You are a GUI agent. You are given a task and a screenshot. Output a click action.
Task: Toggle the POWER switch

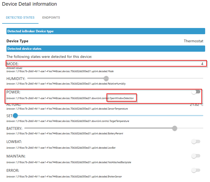click(196, 92)
